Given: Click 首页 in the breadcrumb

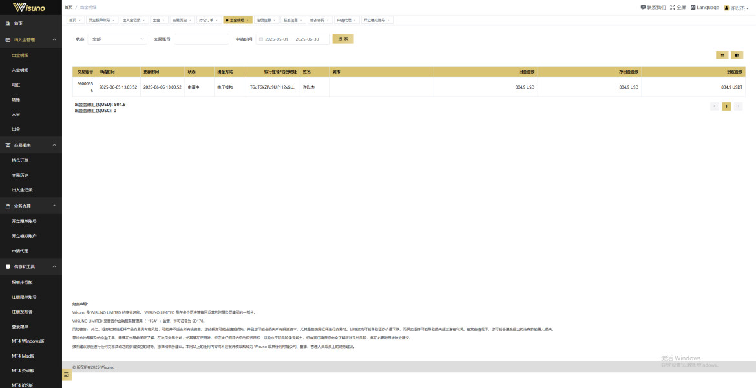Looking at the screenshot, I should (x=68, y=7).
